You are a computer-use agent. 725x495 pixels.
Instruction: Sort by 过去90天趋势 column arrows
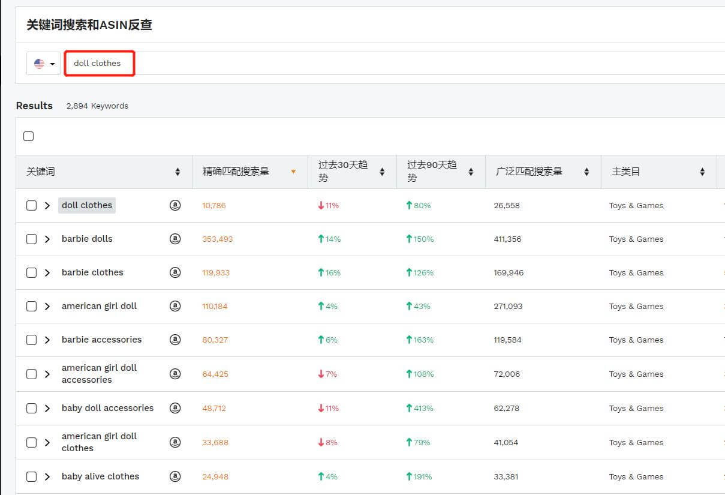[x=471, y=172]
